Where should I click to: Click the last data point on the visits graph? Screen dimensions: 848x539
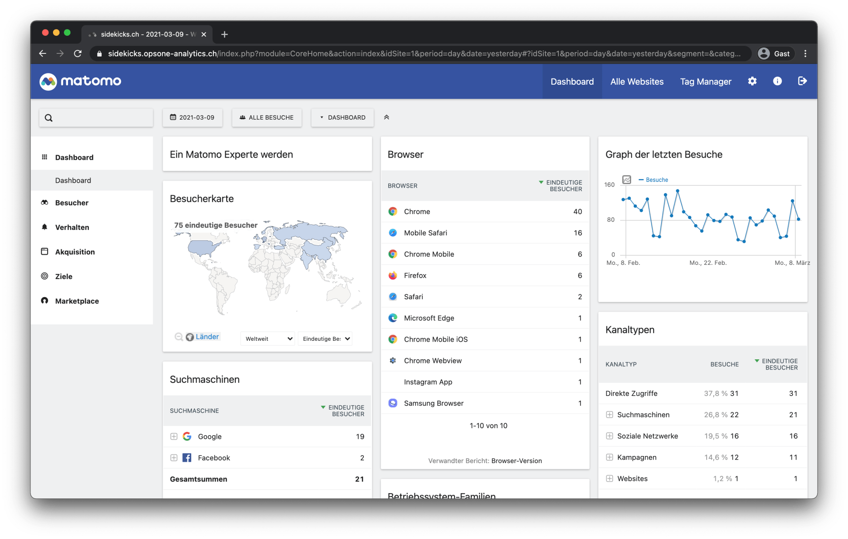pos(799,219)
